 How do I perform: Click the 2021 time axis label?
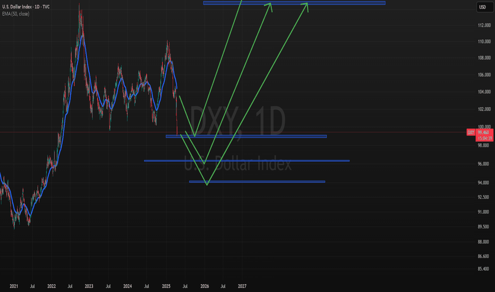pos(14,286)
